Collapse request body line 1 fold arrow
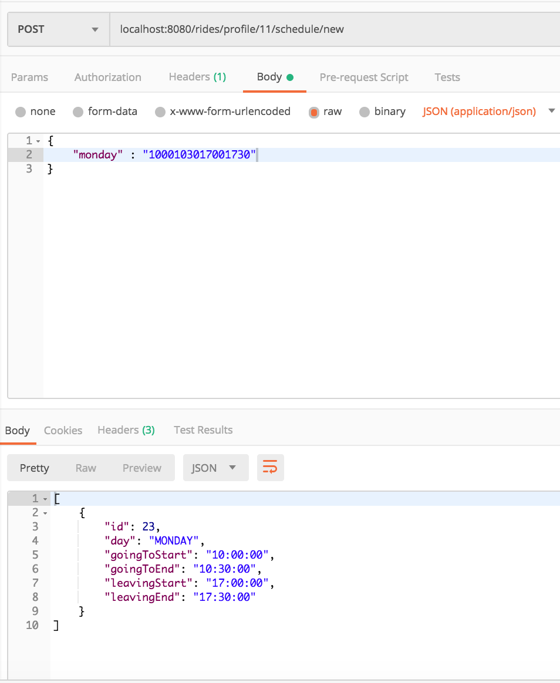Viewport: 560px width, 683px height. tap(38, 141)
